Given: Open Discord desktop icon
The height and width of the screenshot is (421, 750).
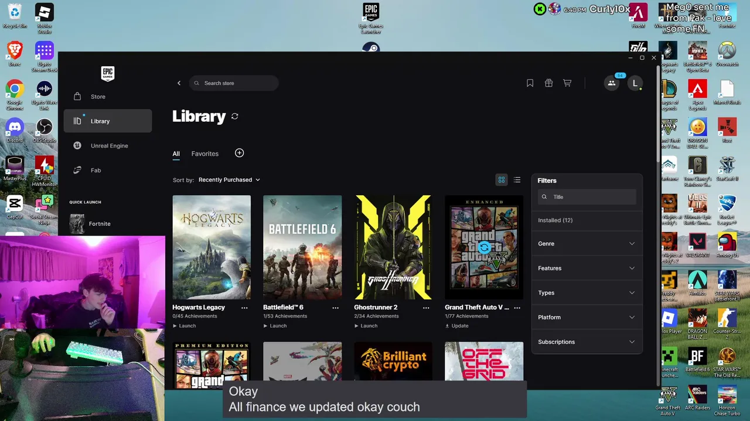Looking at the screenshot, I should [15, 130].
